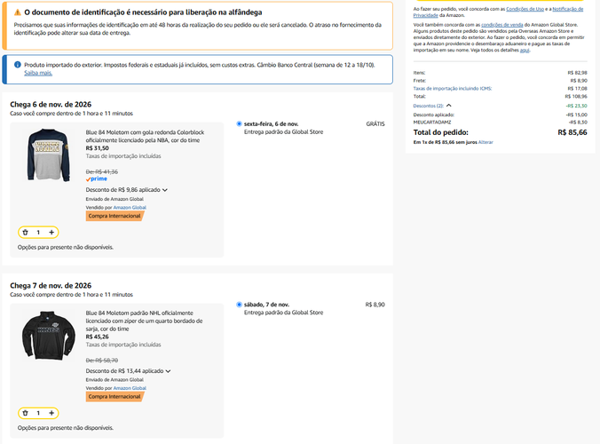Viewport: 600px width, 444px height.
Task: Click the NBA colorblock sweatshirt thumbnail
Action: 48,155
